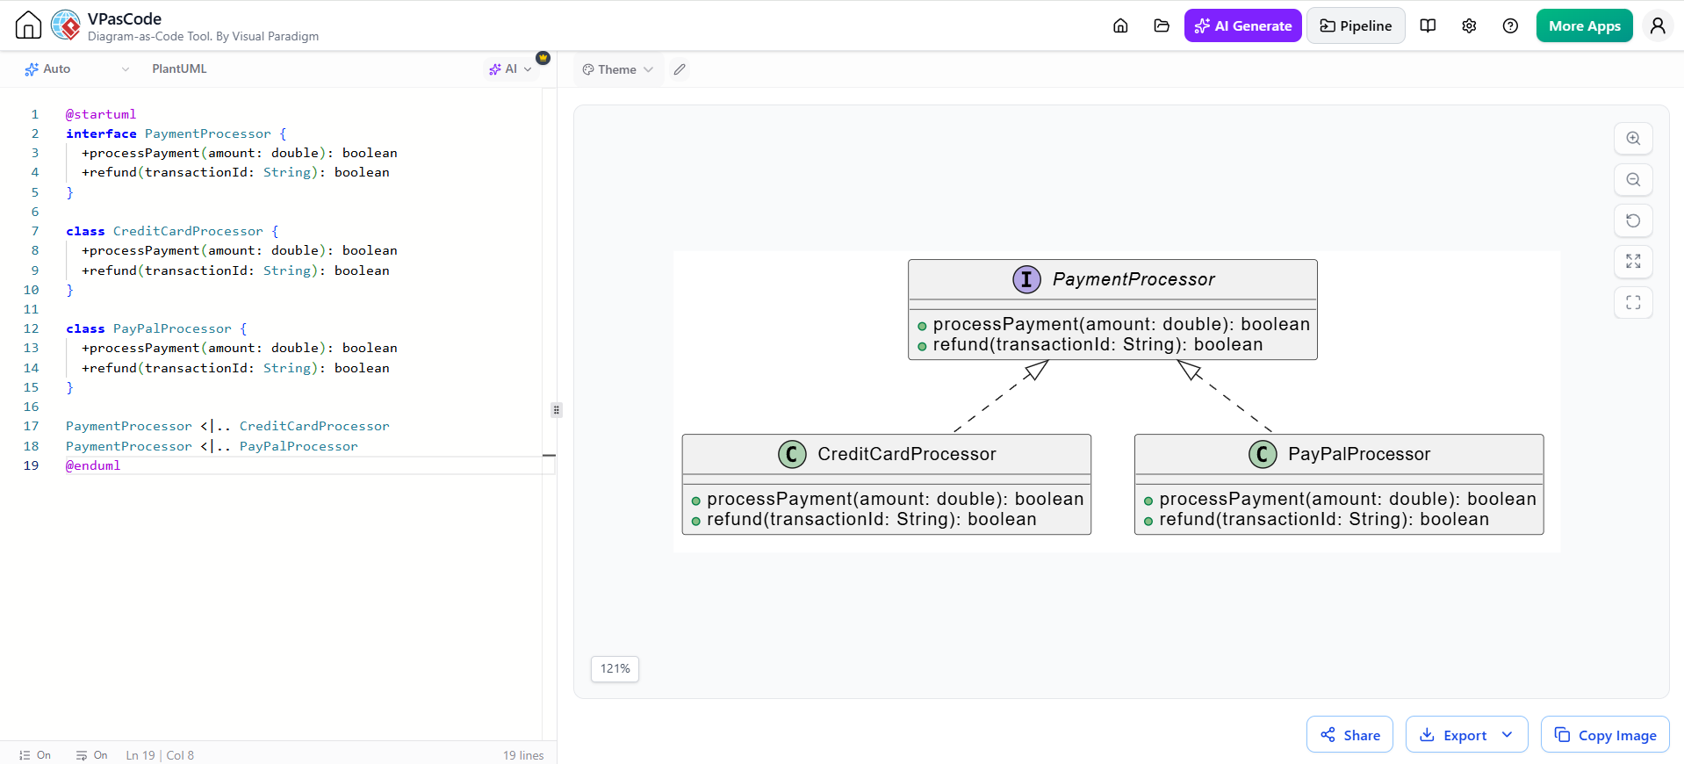
Task: Toggle line numbers On in status bar
Action: 35,755
